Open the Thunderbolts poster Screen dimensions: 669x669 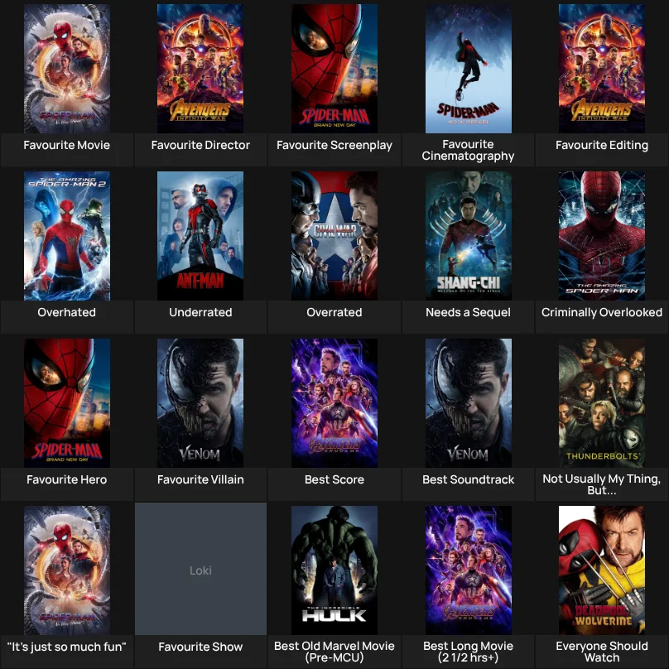[602, 403]
